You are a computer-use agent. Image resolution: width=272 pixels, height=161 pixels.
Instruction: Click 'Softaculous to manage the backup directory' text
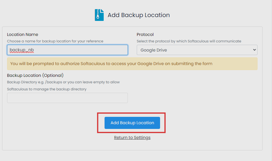coord(47,89)
